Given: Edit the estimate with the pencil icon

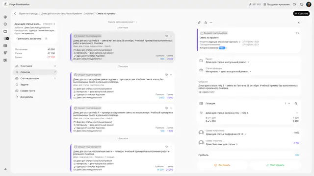Looking at the screenshot, I should (x=199, y=23).
